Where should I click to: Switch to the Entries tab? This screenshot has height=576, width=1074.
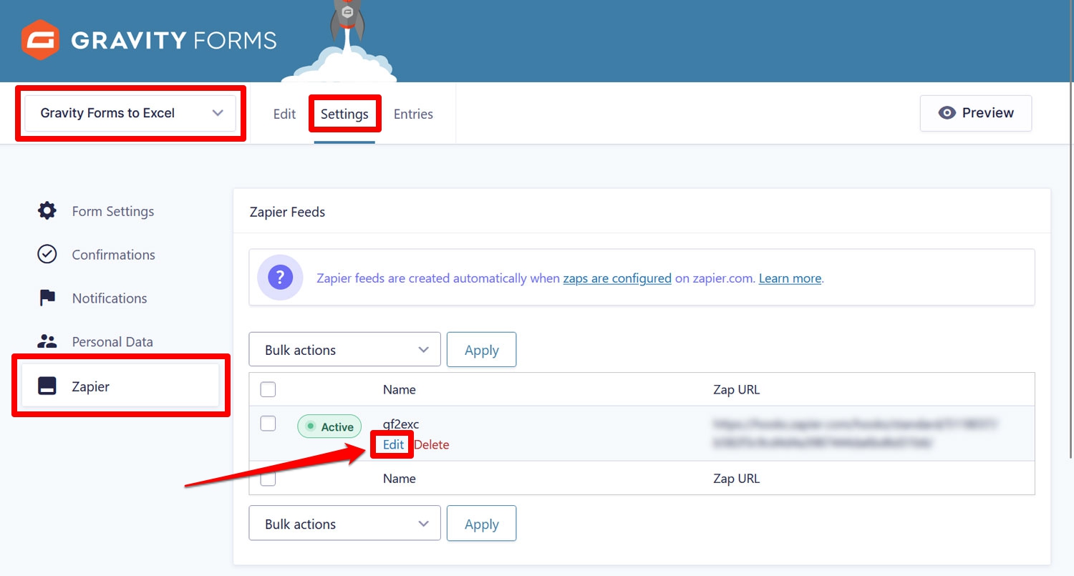[413, 114]
